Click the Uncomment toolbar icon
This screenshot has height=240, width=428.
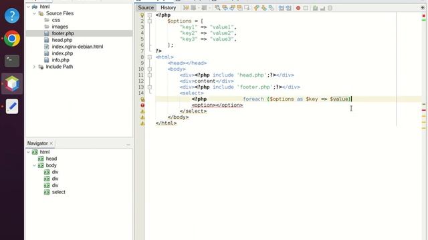pos(322,8)
